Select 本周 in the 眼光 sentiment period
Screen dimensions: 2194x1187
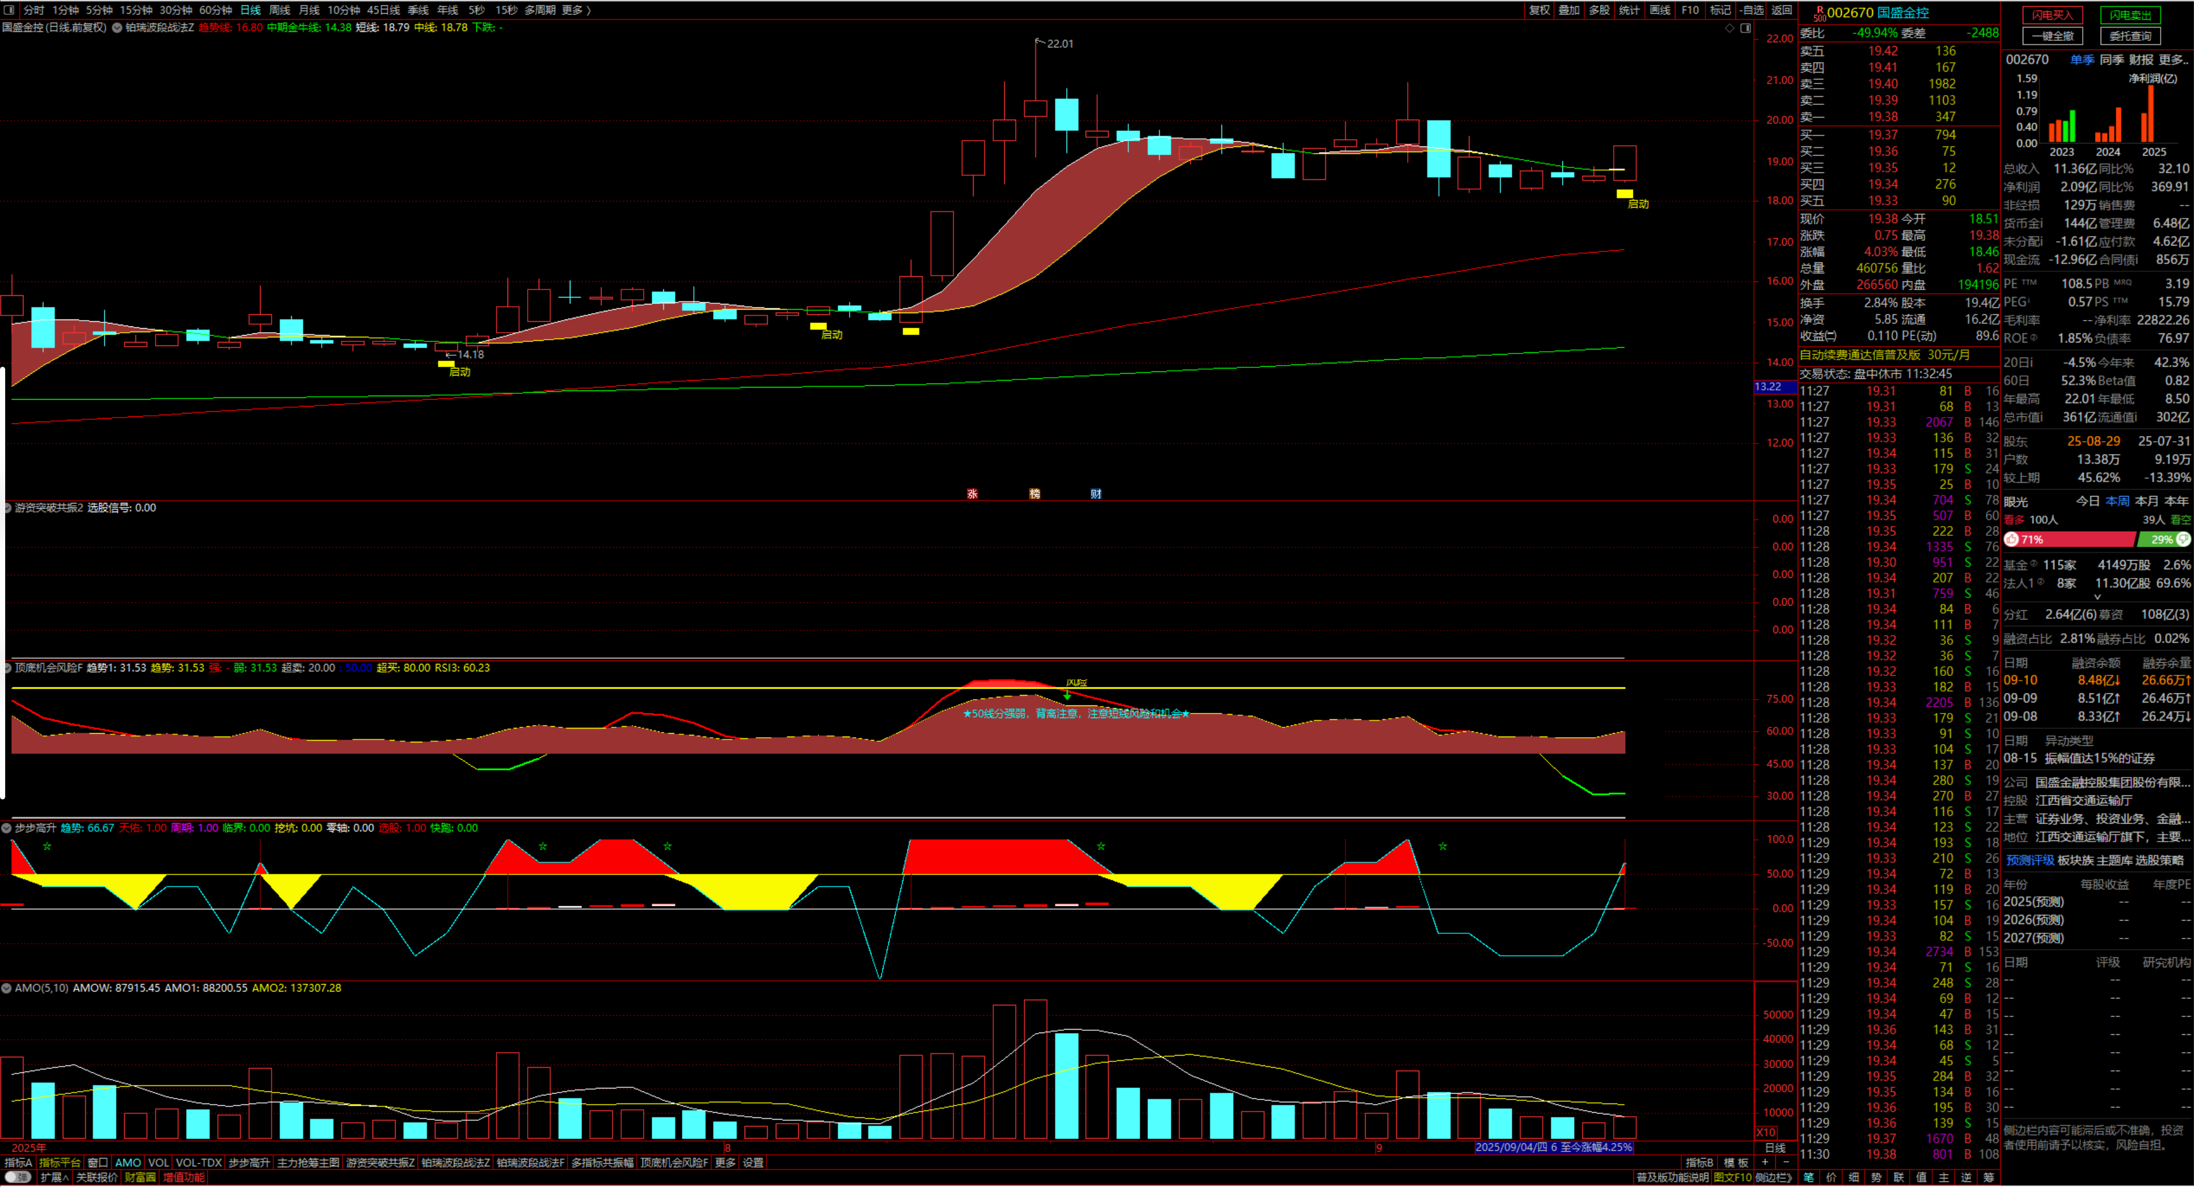tap(2117, 502)
